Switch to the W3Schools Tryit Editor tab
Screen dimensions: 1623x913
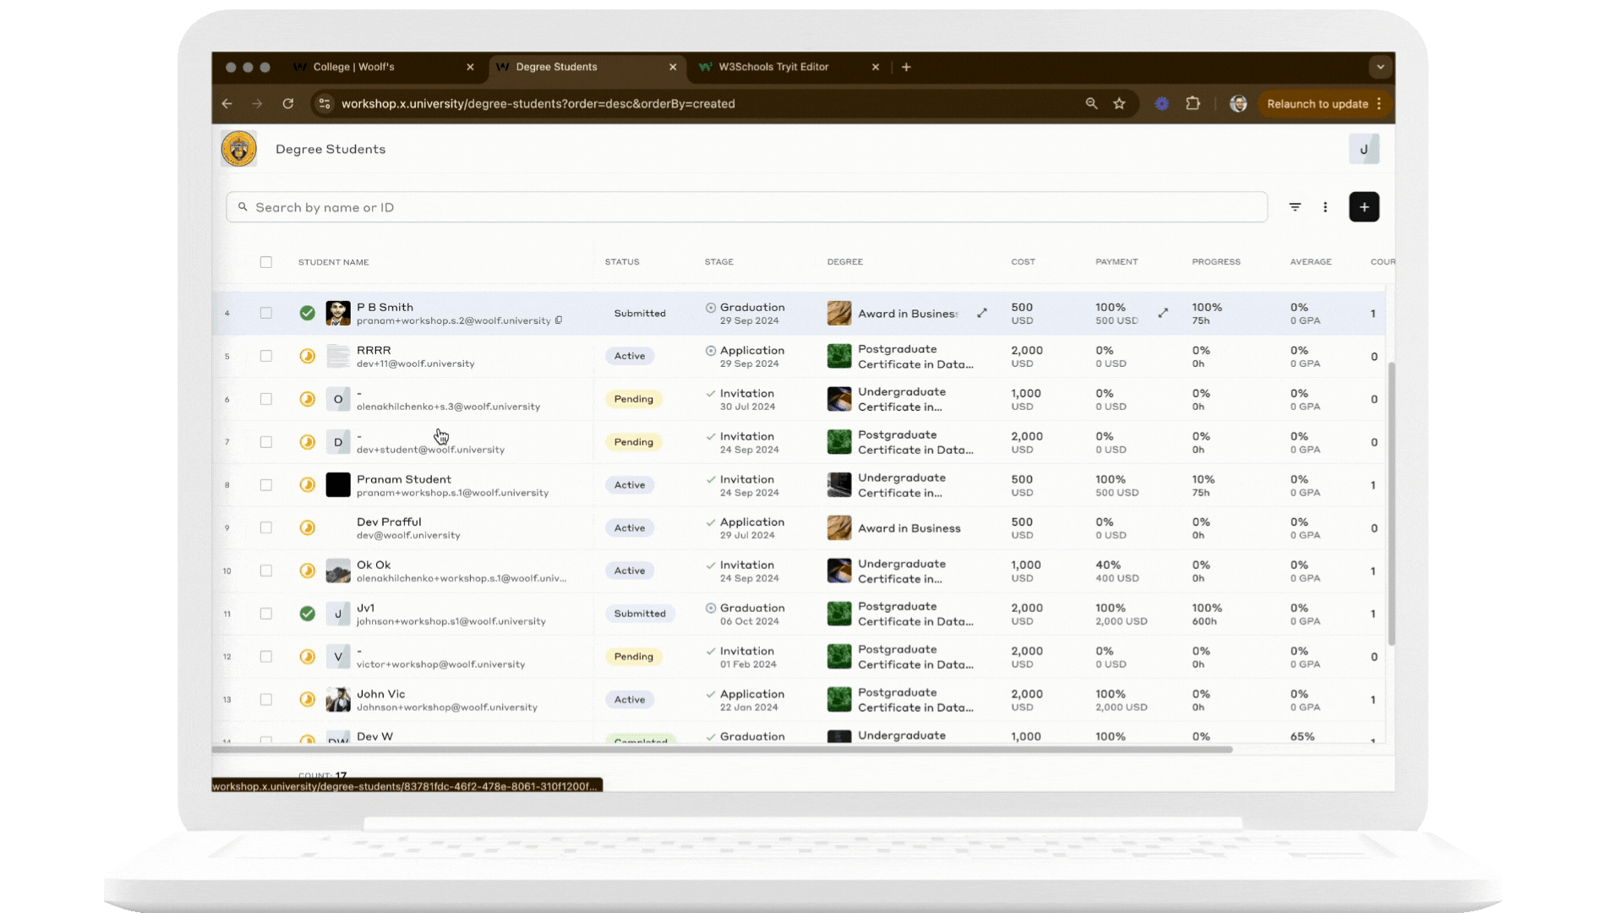click(772, 67)
